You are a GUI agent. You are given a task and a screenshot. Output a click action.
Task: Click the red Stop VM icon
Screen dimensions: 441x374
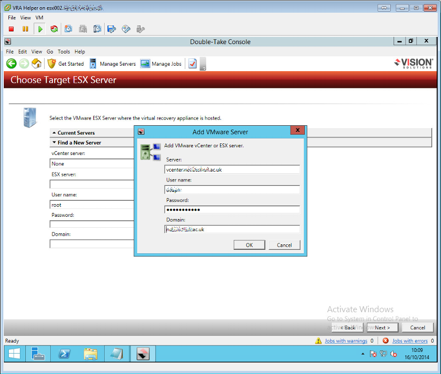point(11,29)
